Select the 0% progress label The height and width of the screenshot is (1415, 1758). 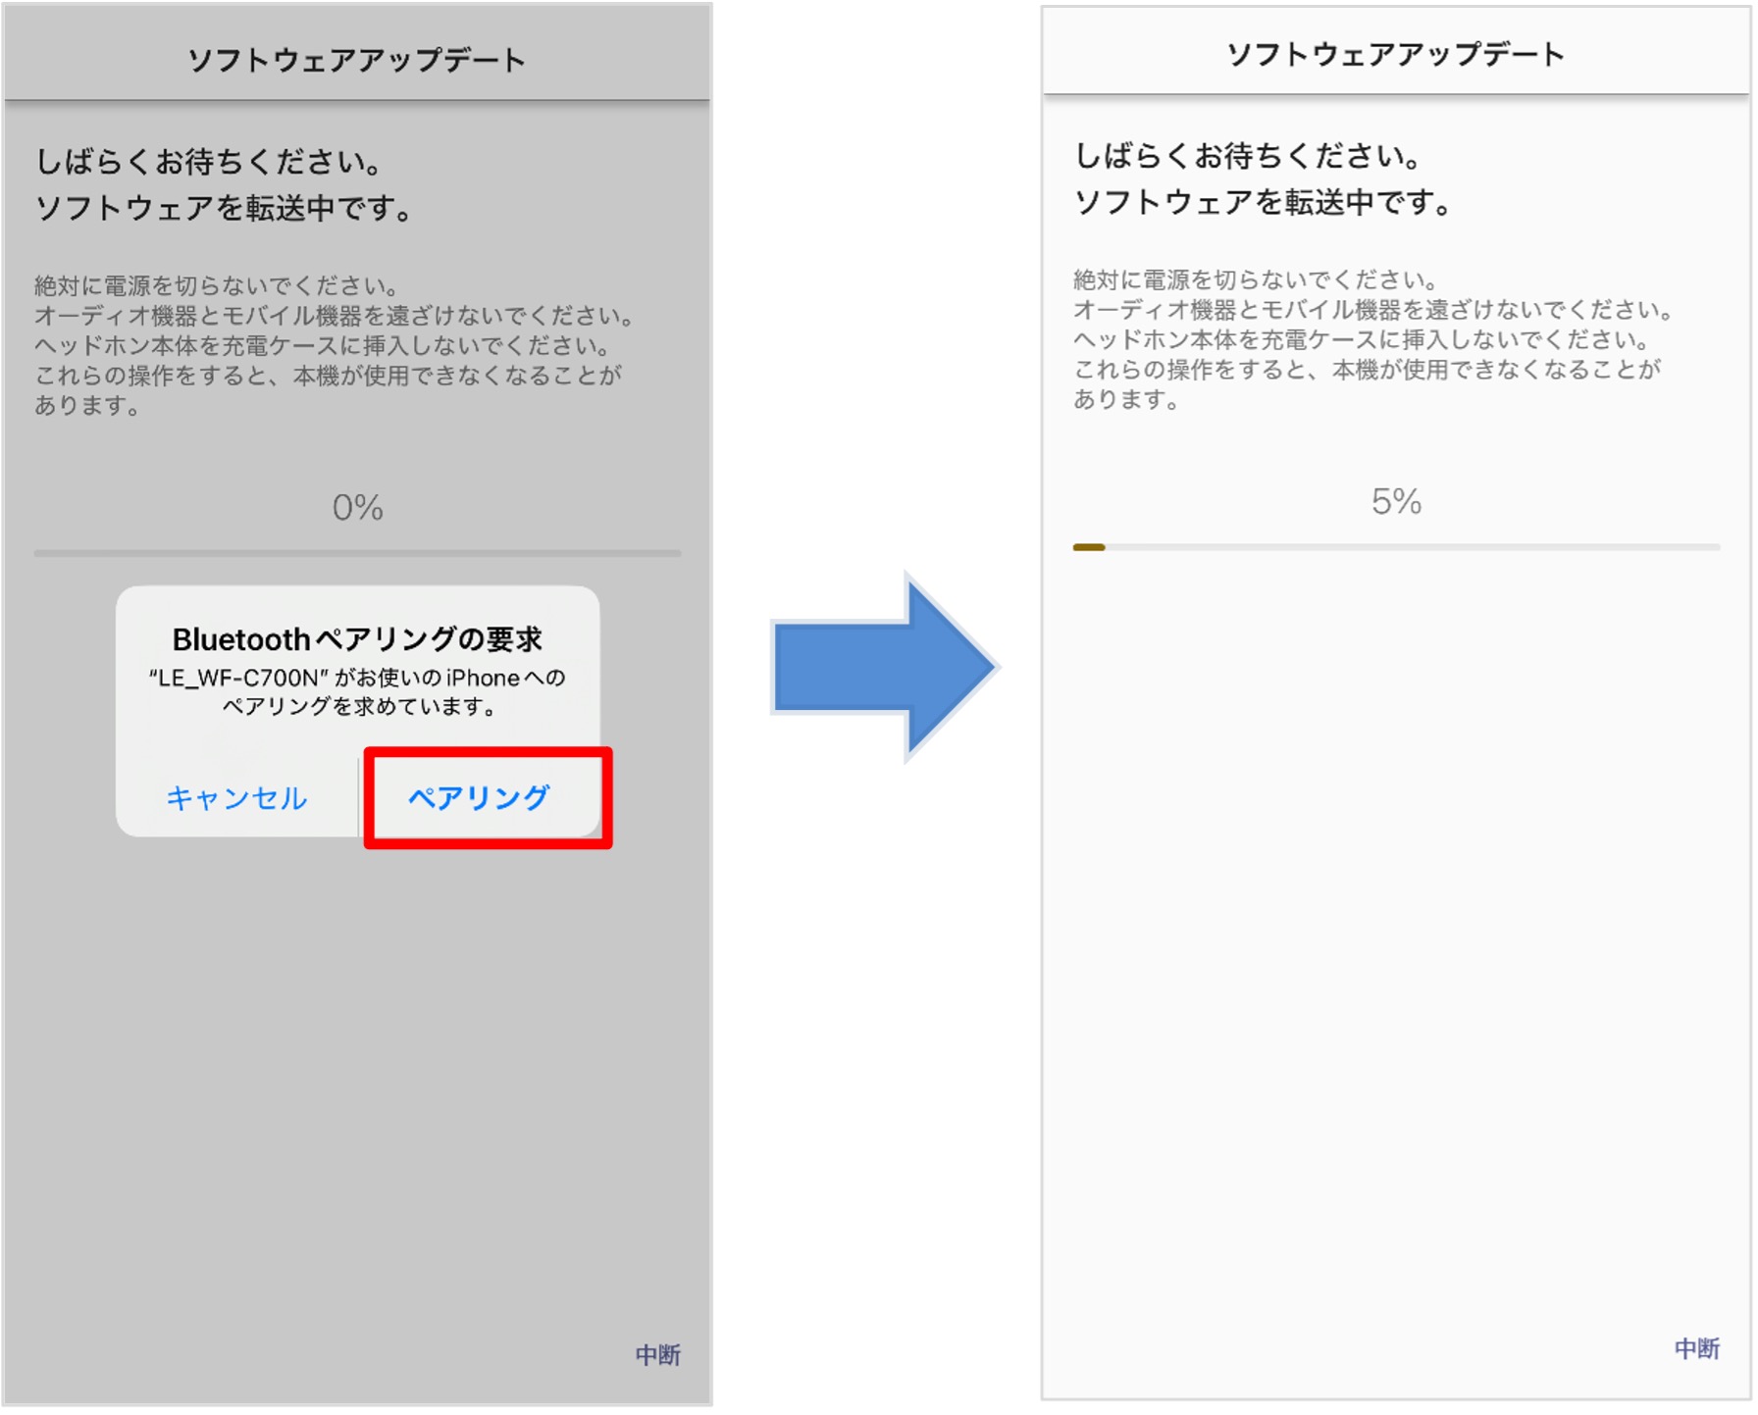357,508
